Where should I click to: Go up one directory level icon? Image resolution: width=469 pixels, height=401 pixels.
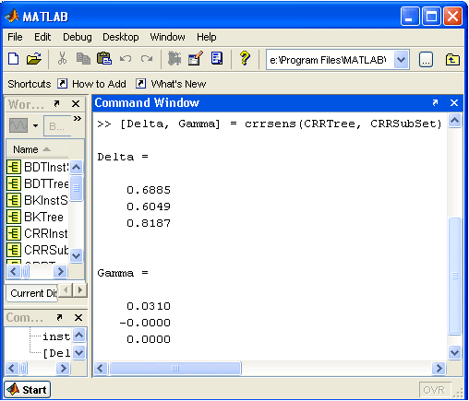tap(452, 59)
